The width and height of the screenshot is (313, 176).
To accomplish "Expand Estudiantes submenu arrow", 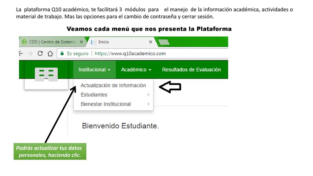I will (x=149, y=95).
